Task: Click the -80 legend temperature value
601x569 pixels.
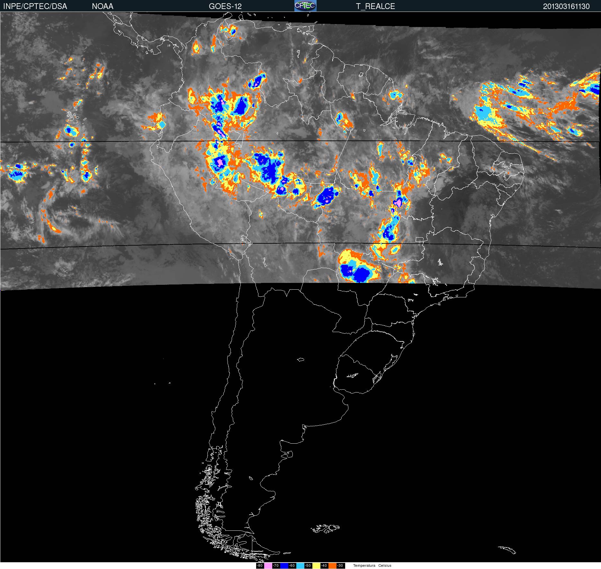Action: pos(260,565)
